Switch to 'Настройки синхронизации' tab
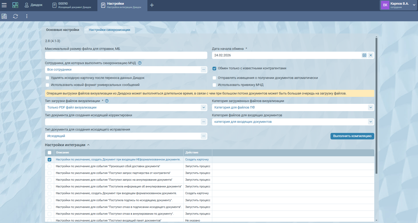The height and width of the screenshot is (223, 418). point(109,30)
